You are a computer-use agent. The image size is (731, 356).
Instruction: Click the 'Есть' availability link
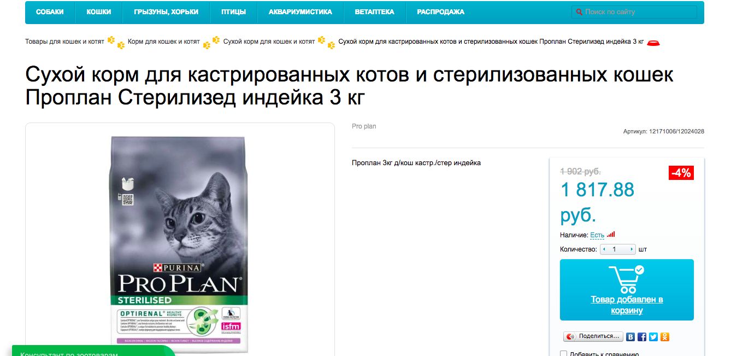pyautogui.click(x=597, y=235)
